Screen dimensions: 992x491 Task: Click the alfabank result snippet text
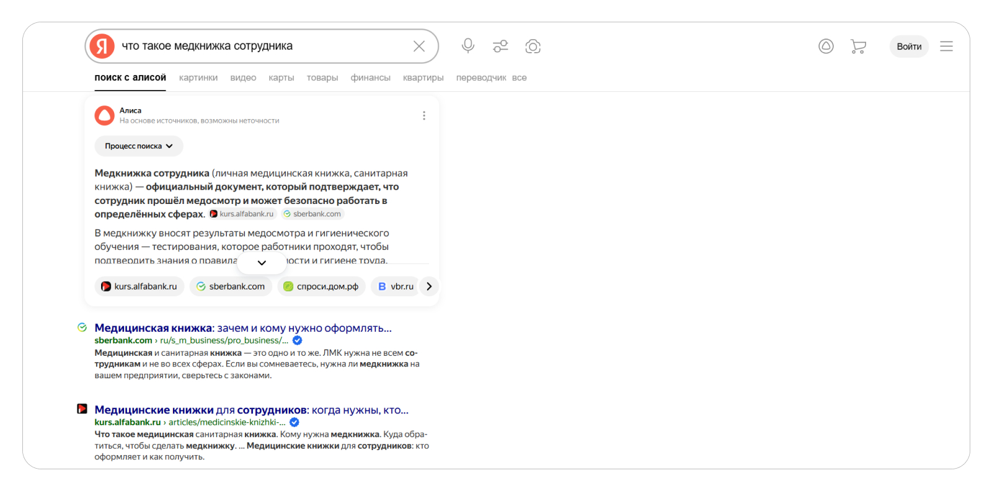pyautogui.click(x=262, y=446)
